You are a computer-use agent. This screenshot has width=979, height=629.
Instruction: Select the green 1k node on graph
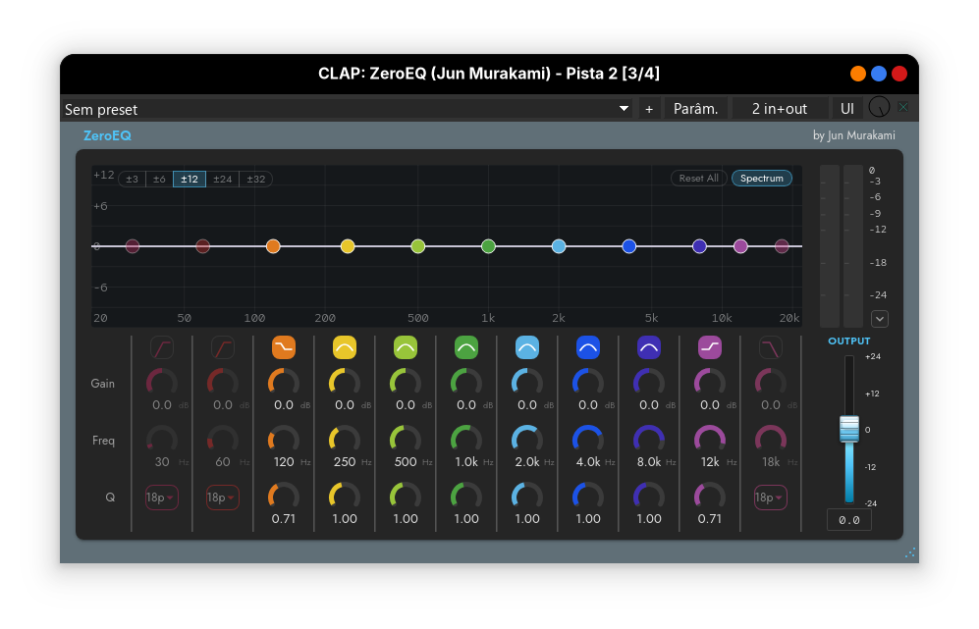(x=488, y=246)
